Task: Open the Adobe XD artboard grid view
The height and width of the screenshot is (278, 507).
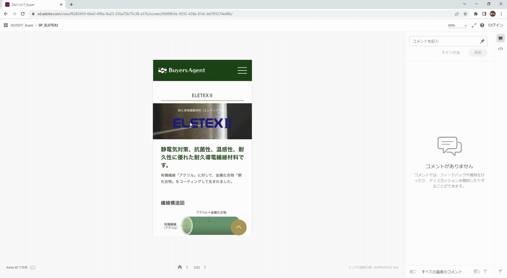Action: click(6, 25)
